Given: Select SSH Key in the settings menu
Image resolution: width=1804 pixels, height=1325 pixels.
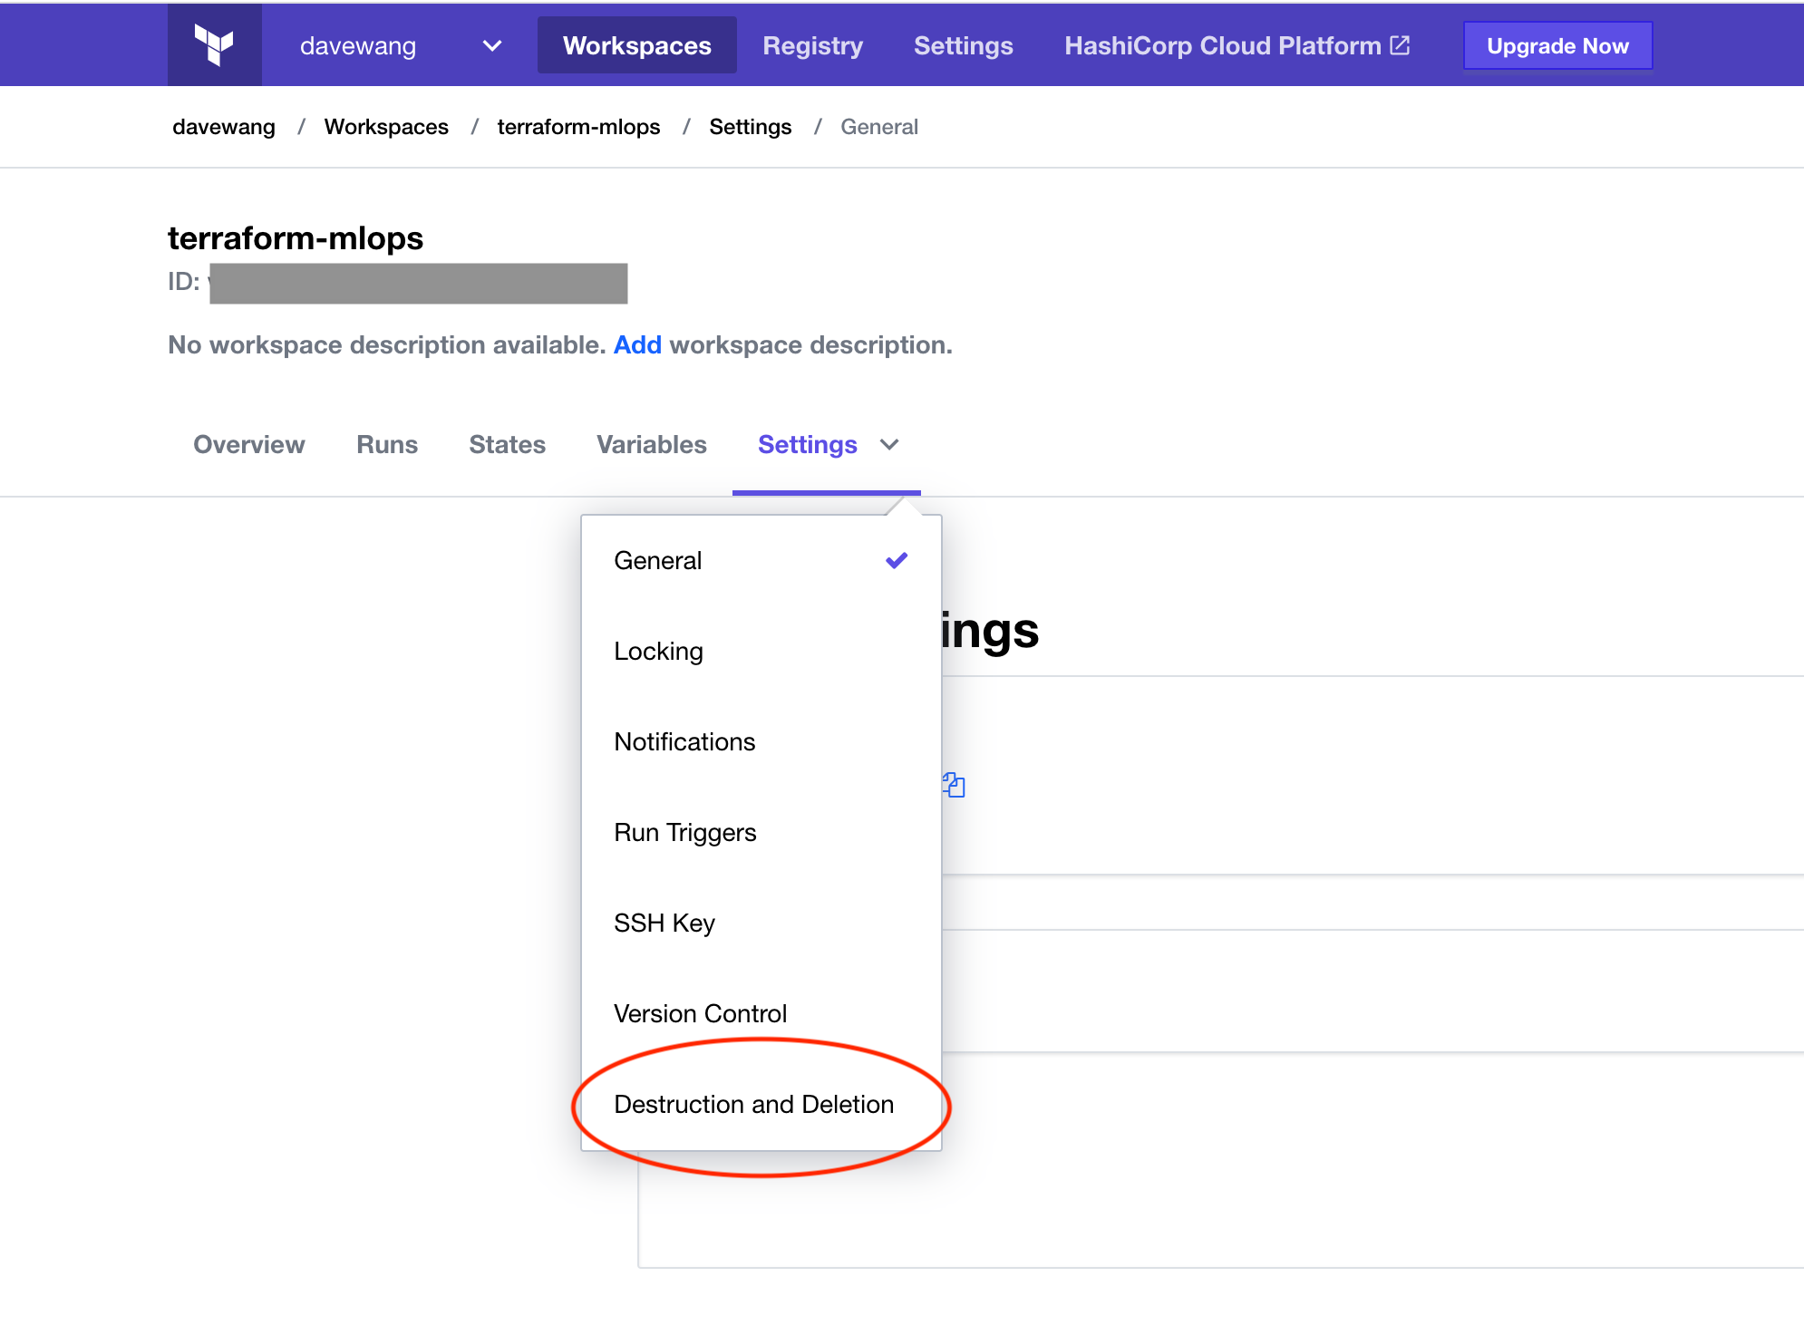Looking at the screenshot, I should click(x=761, y=924).
